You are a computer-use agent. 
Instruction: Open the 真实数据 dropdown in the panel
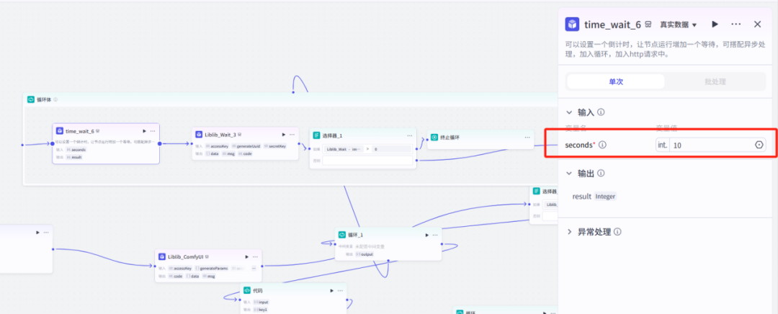679,24
